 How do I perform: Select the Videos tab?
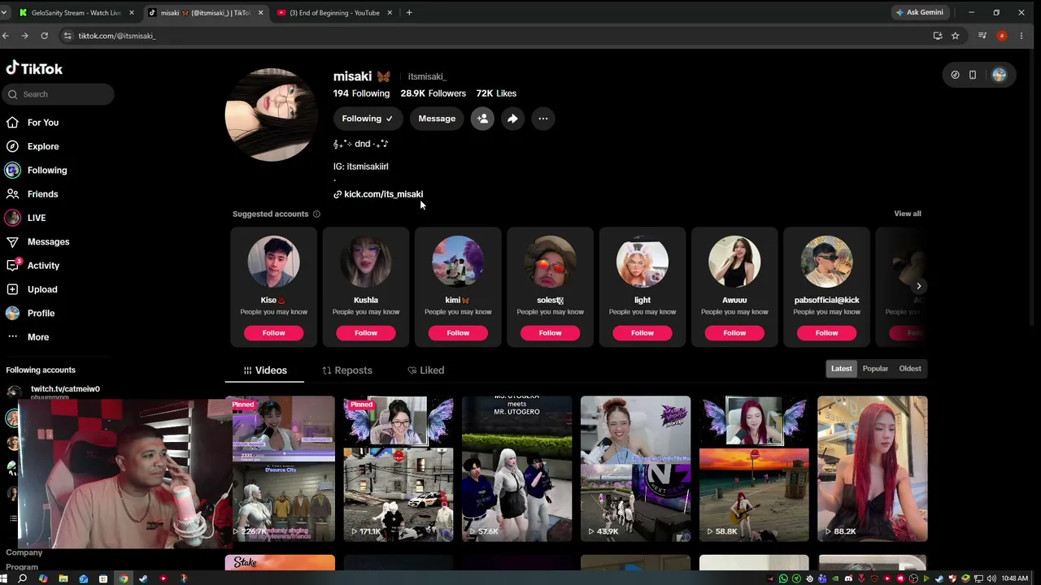265,370
